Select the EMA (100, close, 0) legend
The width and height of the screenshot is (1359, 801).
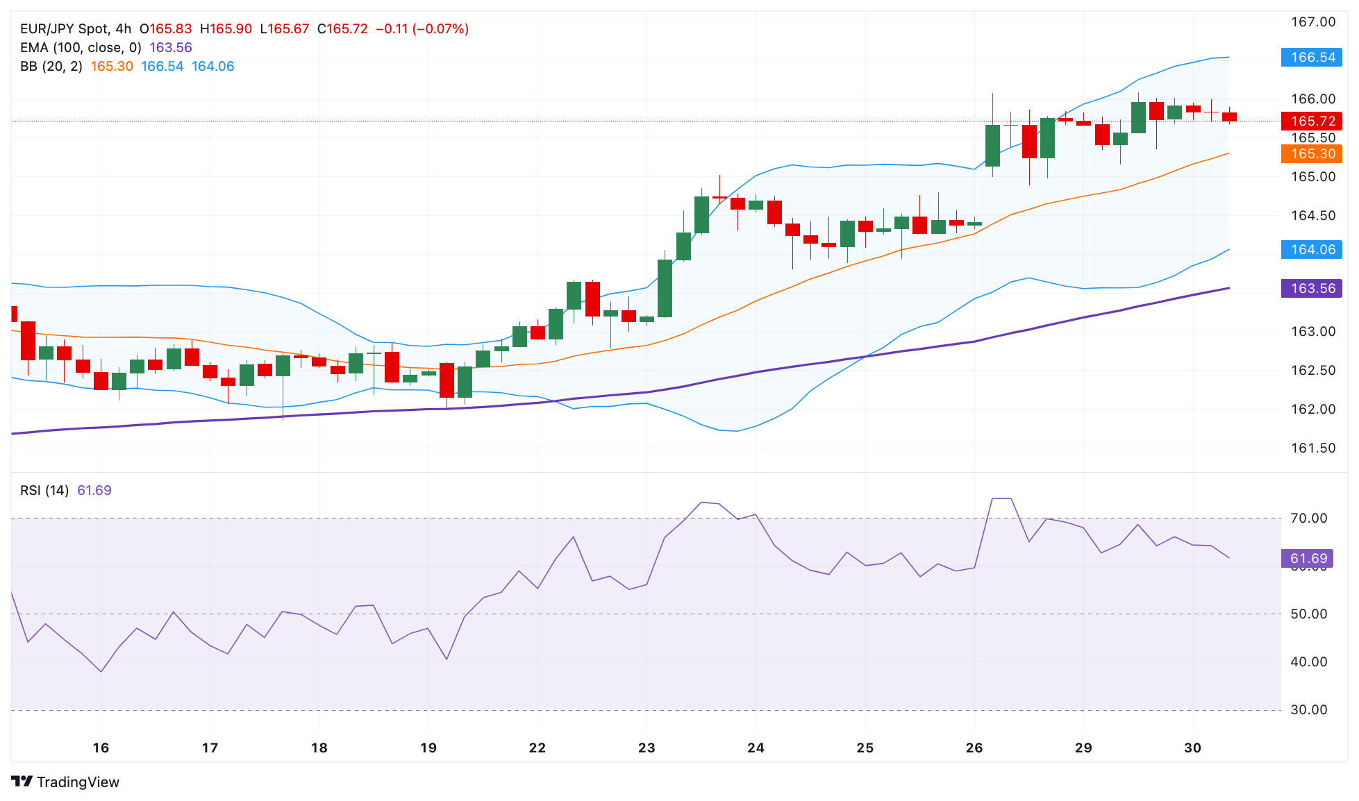pos(81,48)
